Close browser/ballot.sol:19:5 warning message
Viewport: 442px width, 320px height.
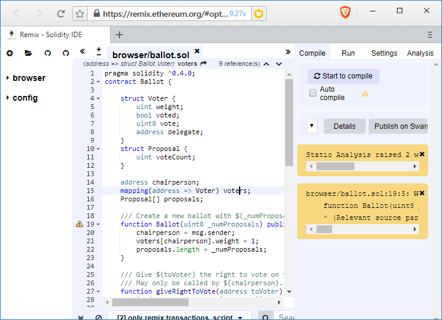[422, 193]
